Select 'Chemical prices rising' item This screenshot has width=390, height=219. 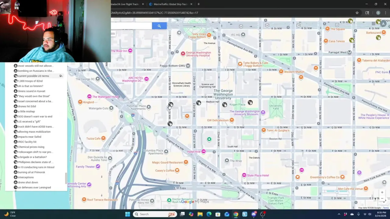click(x=31, y=147)
